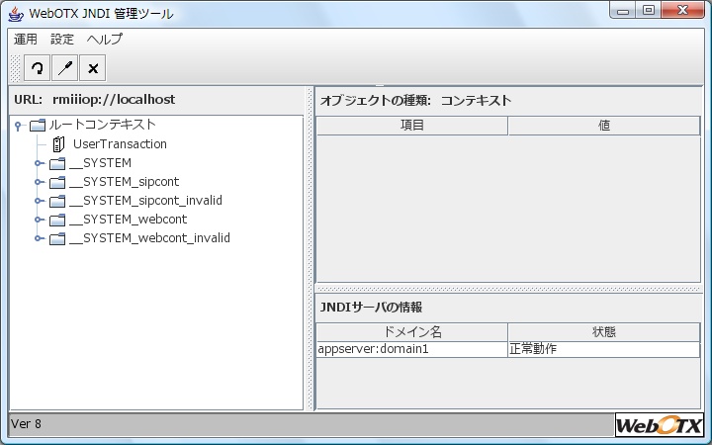
Task: Expand the __SYSTEM_webcont tree node
Action: point(39,220)
